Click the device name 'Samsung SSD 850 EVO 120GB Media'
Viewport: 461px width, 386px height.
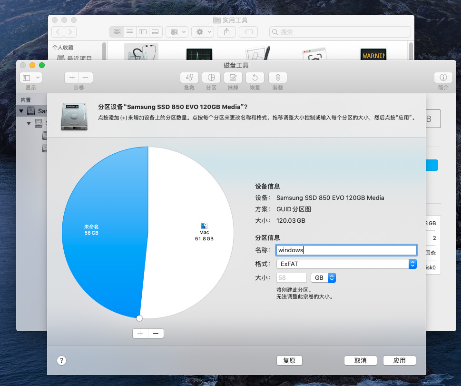pos(330,198)
